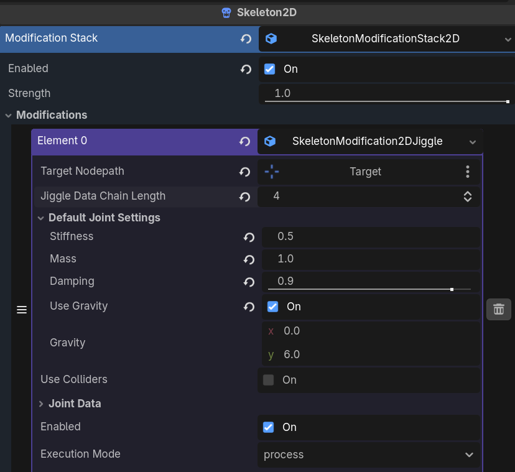Open the Target Nodepath options menu
The width and height of the screenshot is (515, 472).
tap(468, 172)
